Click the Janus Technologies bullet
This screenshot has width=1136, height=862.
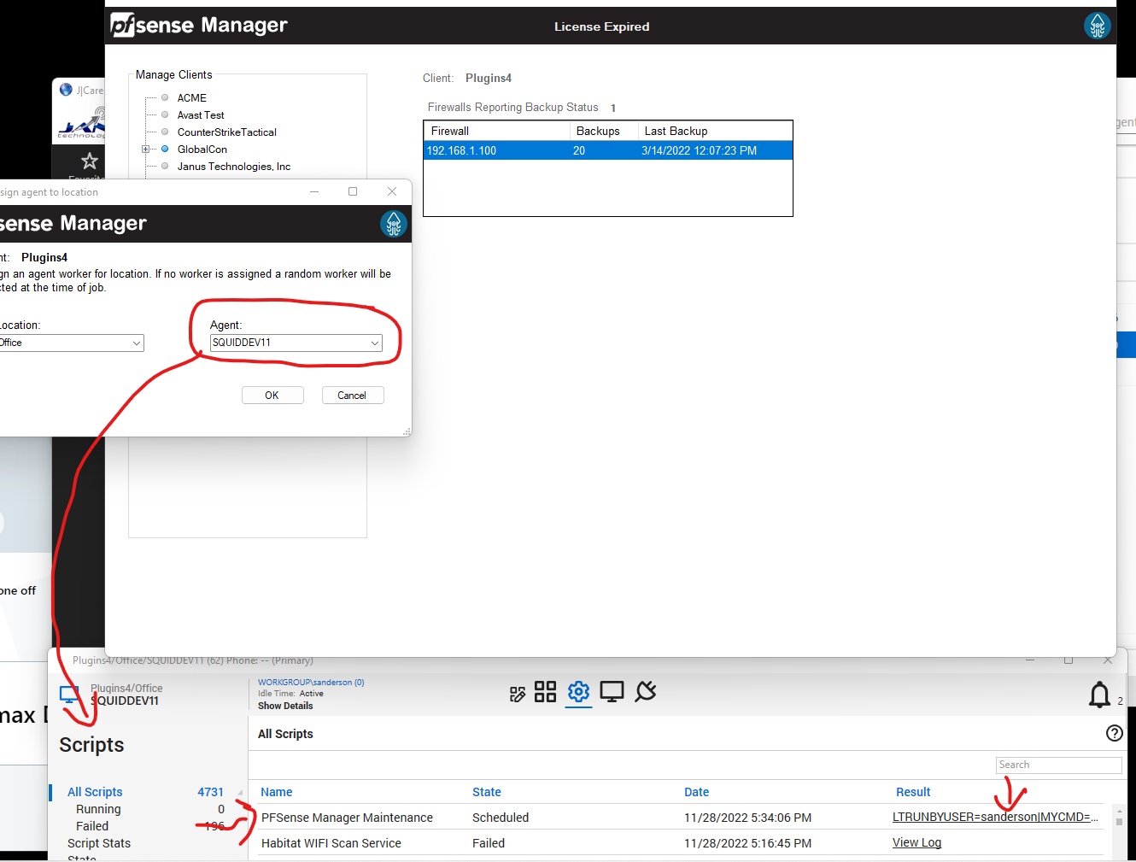click(165, 166)
